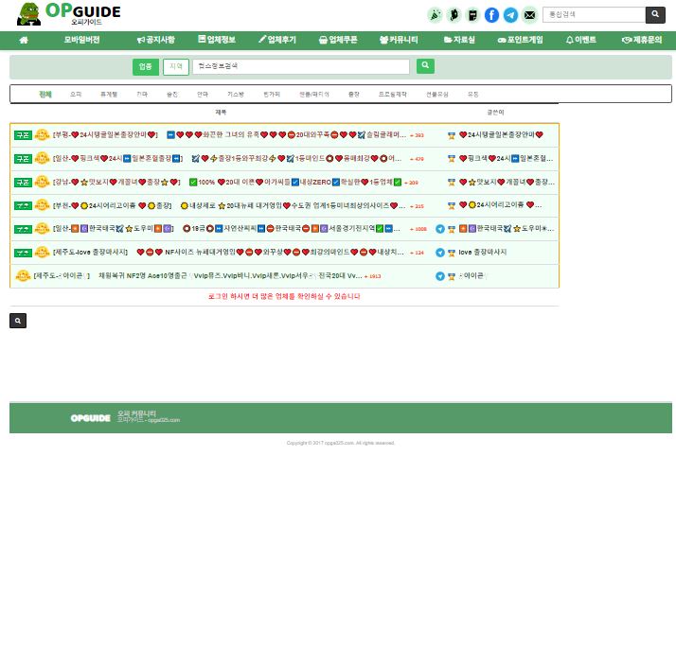
Task: Open the last listing mentioning NF2명
Action: pos(198,275)
